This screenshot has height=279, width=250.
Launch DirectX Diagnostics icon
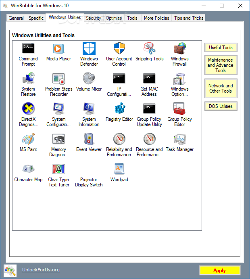pos(28,109)
